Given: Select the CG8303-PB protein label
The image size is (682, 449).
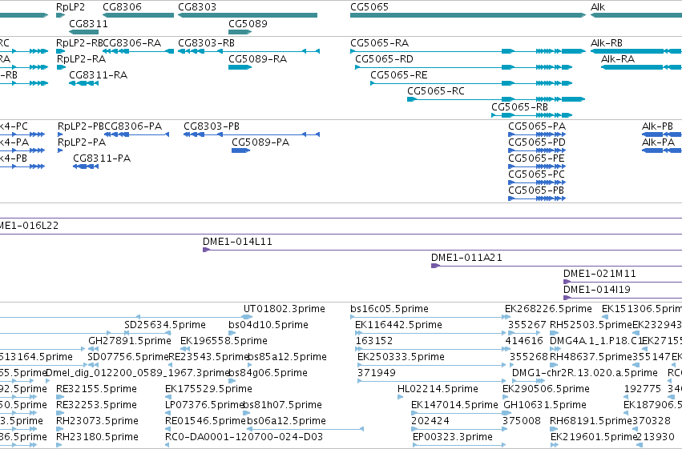Looking at the screenshot, I should click(212, 126).
